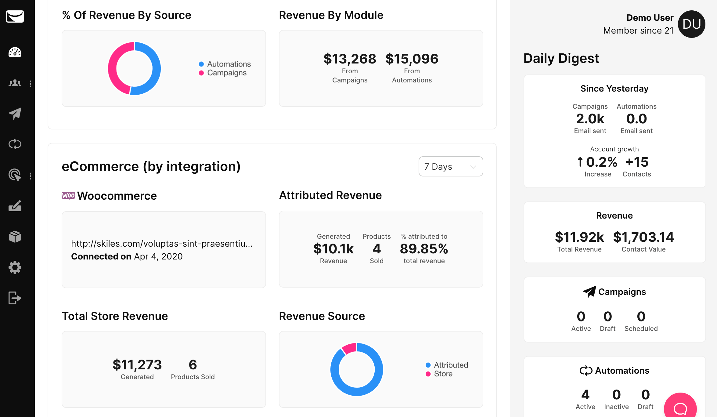717x417 pixels.
Task: Toggle Attributed legend in Revenue Source chart
Action: point(450,365)
